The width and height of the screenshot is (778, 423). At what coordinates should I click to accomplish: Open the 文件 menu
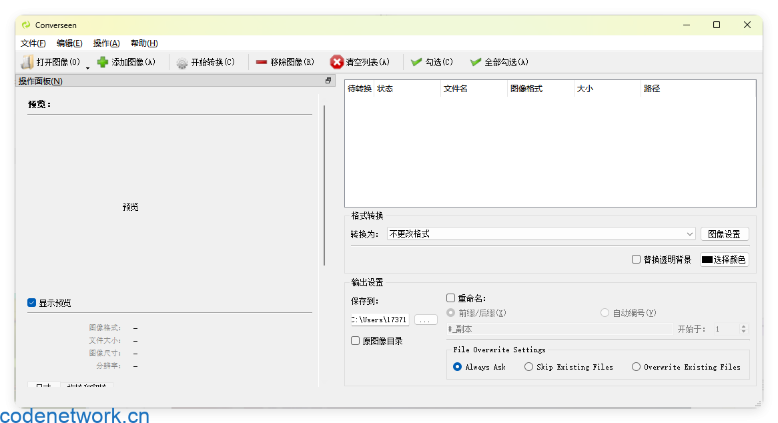coord(31,43)
